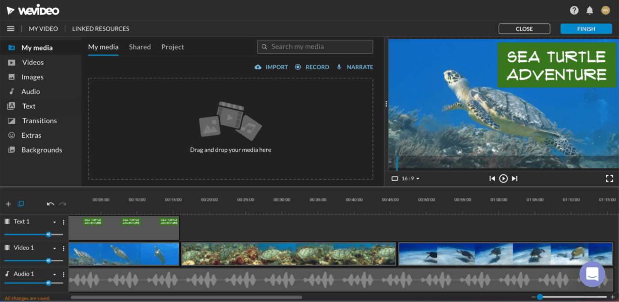This screenshot has width=619, height=302.
Task: Click the Audio 1 track note icon
Action: coord(7,274)
